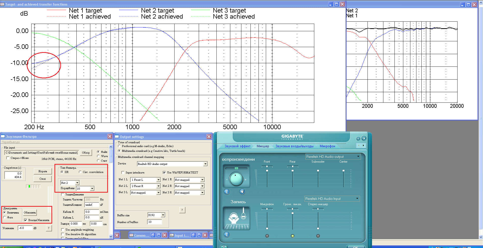Restore the minimized Input window

193,235
